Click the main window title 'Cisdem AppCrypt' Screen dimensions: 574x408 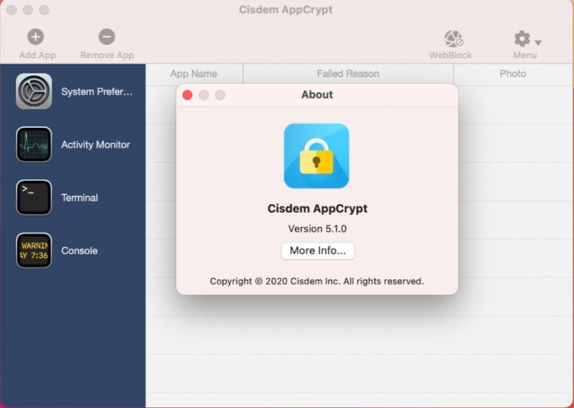coord(286,9)
